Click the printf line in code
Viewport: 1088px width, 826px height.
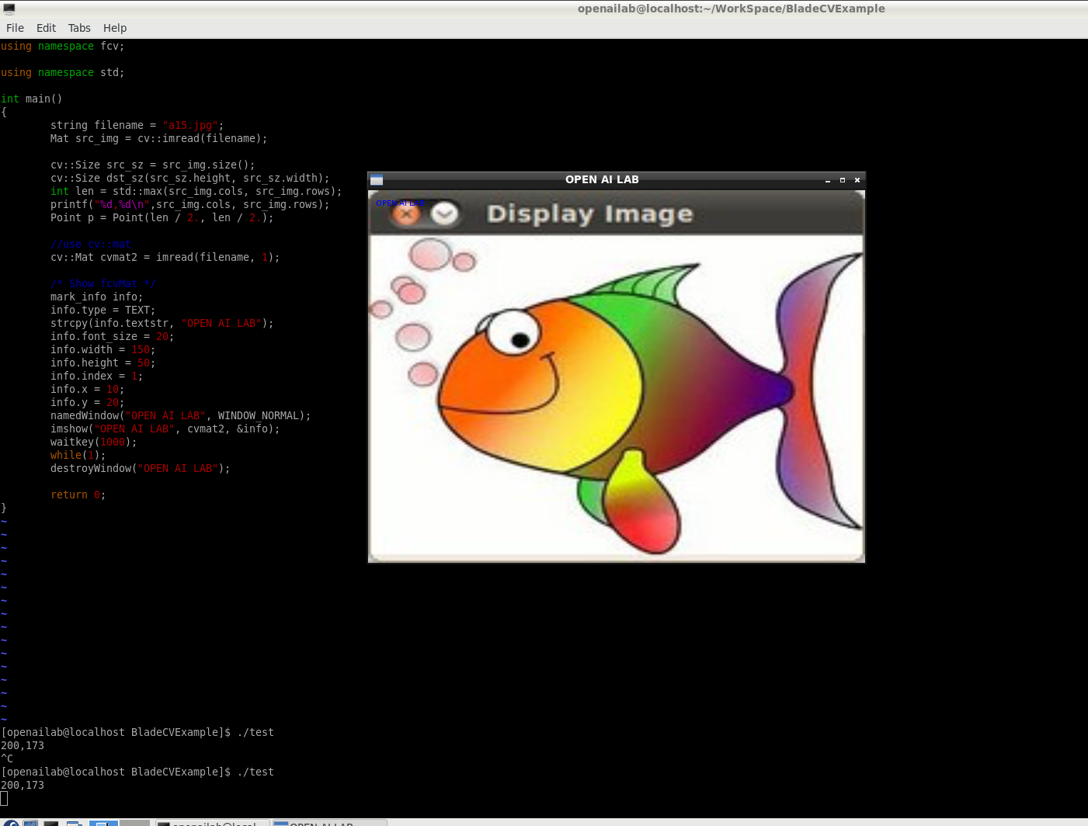pyautogui.click(x=189, y=204)
